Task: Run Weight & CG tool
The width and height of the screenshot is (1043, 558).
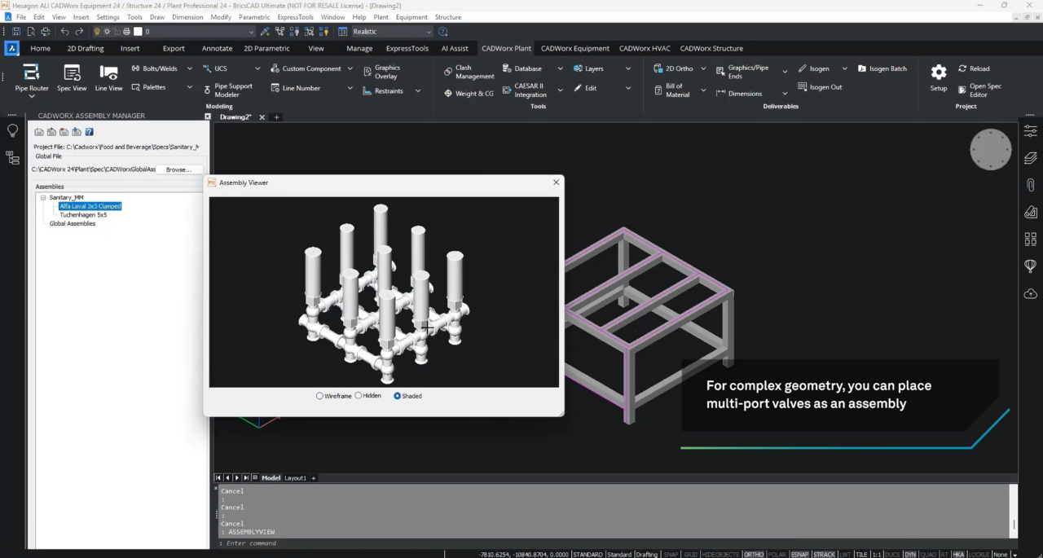Action: click(469, 94)
